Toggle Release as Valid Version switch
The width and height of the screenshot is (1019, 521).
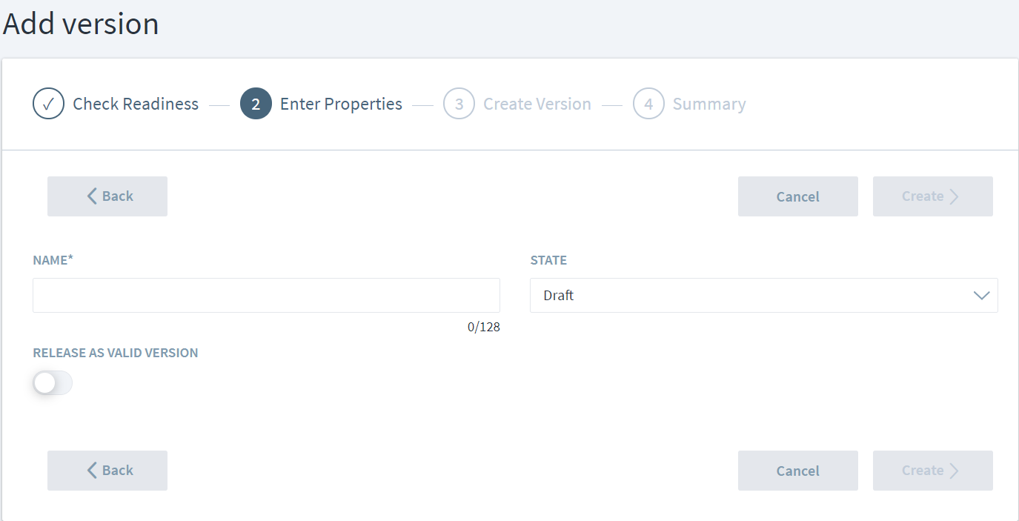[53, 382]
